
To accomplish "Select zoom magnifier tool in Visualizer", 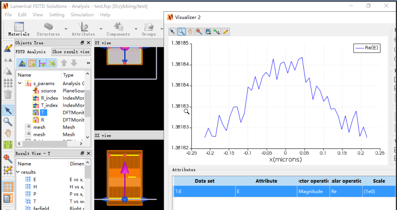I will (181, 32).
